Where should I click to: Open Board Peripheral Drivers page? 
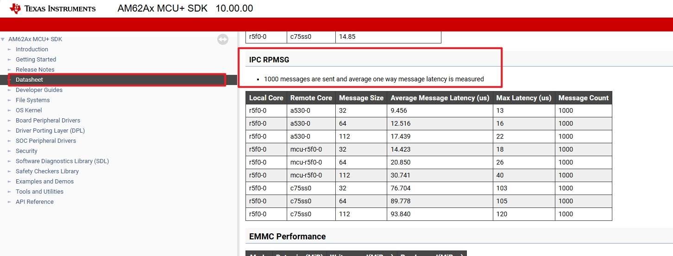point(48,121)
